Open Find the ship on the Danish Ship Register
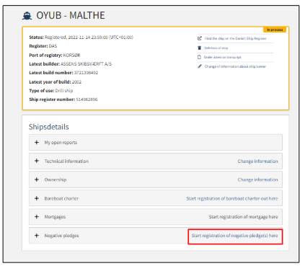 [x=235, y=38]
